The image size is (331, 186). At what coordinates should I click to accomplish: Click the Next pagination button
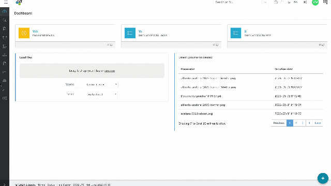(x=318, y=123)
